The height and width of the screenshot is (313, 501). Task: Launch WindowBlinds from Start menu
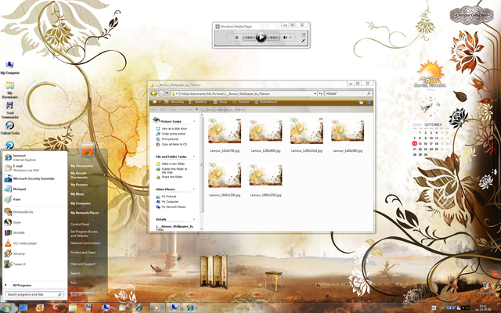pos(34,212)
